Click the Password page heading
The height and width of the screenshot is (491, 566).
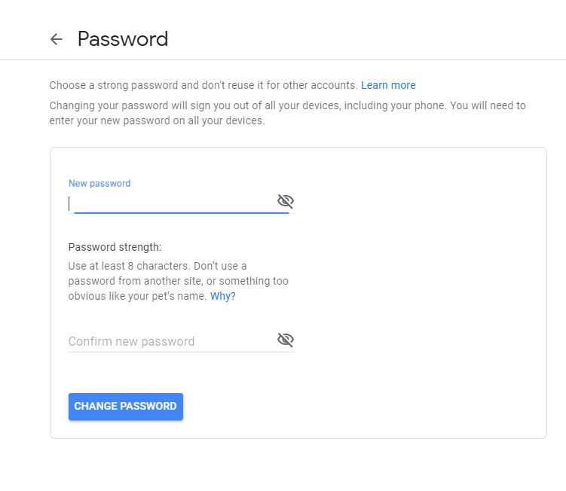(123, 39)
